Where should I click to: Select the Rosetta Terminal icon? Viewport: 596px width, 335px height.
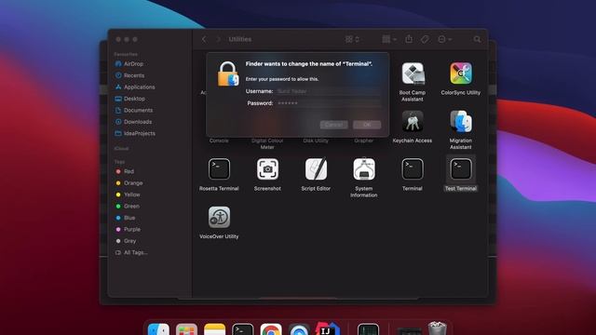pos(219,169)
